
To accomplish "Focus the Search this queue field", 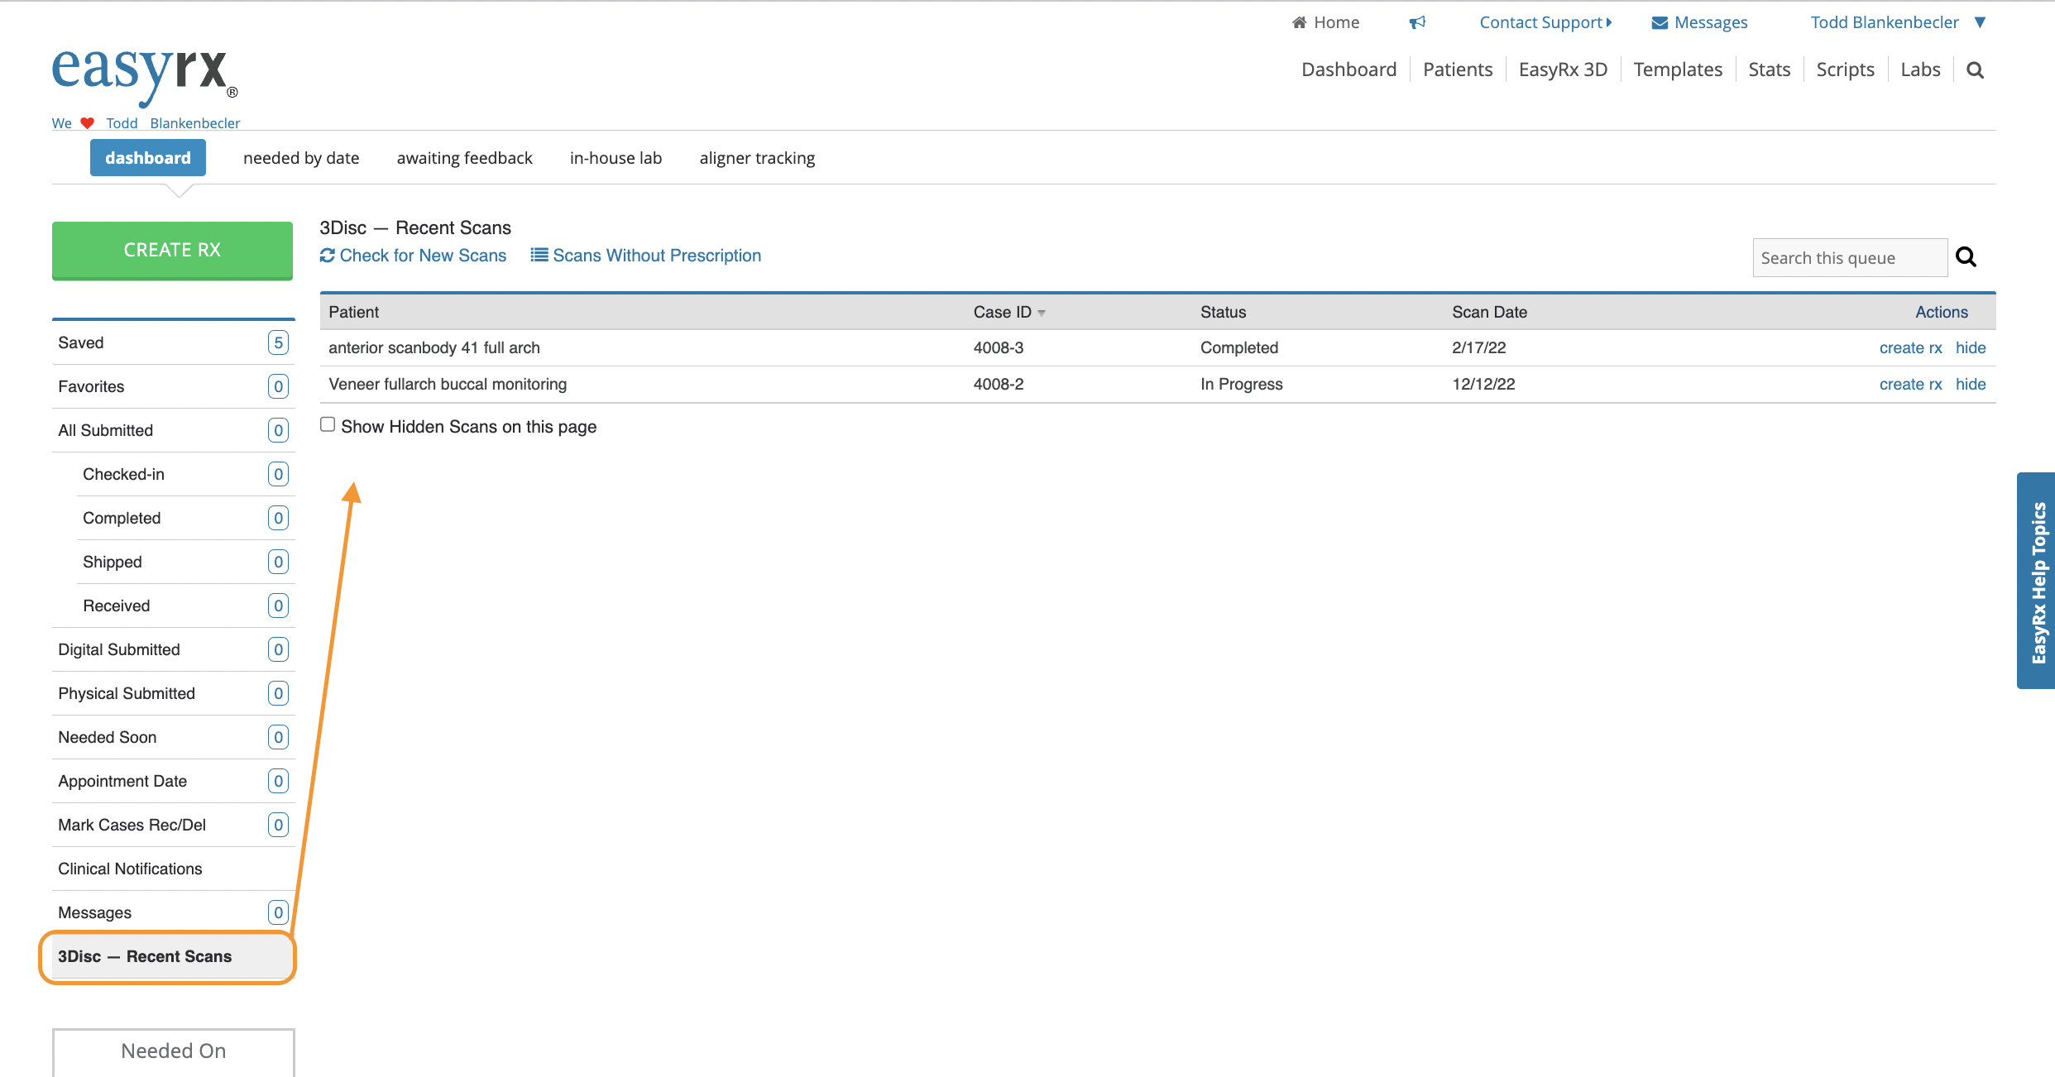I will click(1850, 257).
